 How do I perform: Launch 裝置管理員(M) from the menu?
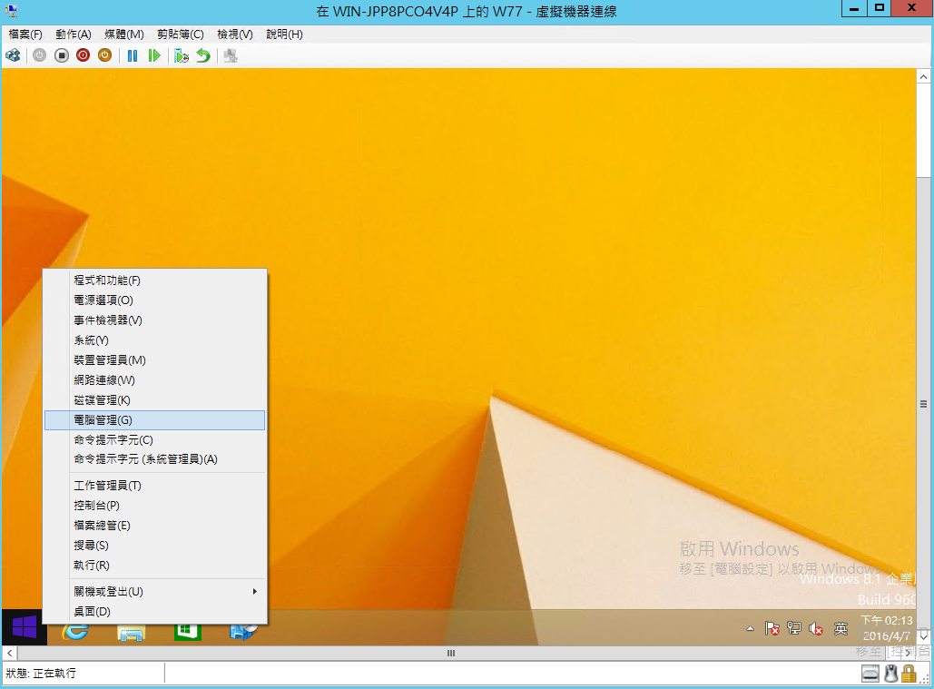tap(155, 360)
